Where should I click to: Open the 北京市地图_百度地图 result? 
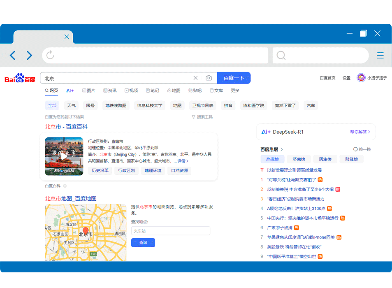(71, 198)
